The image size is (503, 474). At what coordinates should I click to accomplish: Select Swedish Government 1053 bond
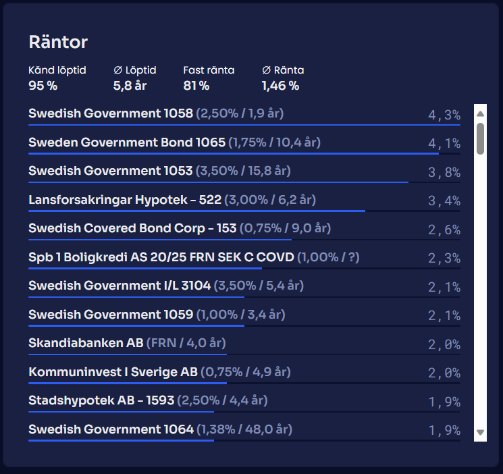coord(110,171)
